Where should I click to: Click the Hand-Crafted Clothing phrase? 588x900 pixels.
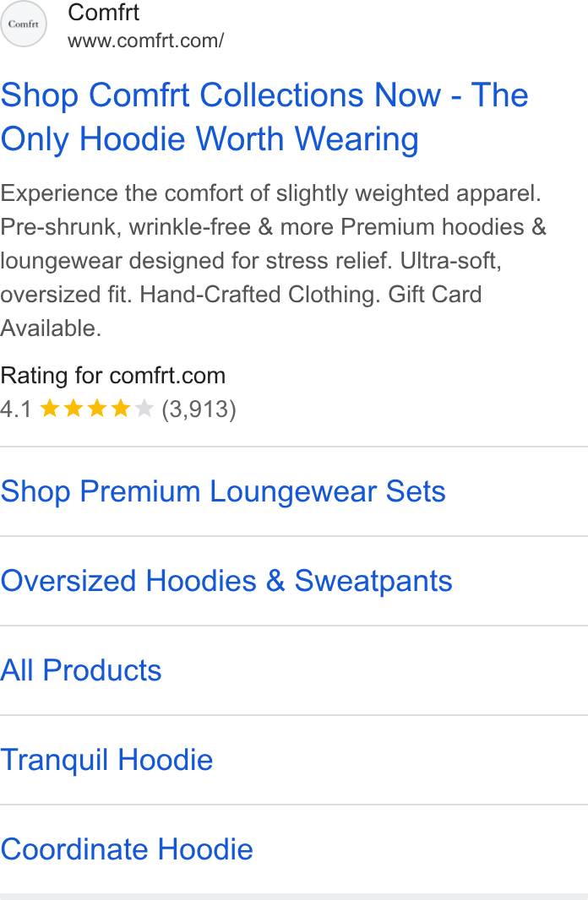[x=260, y=295]
